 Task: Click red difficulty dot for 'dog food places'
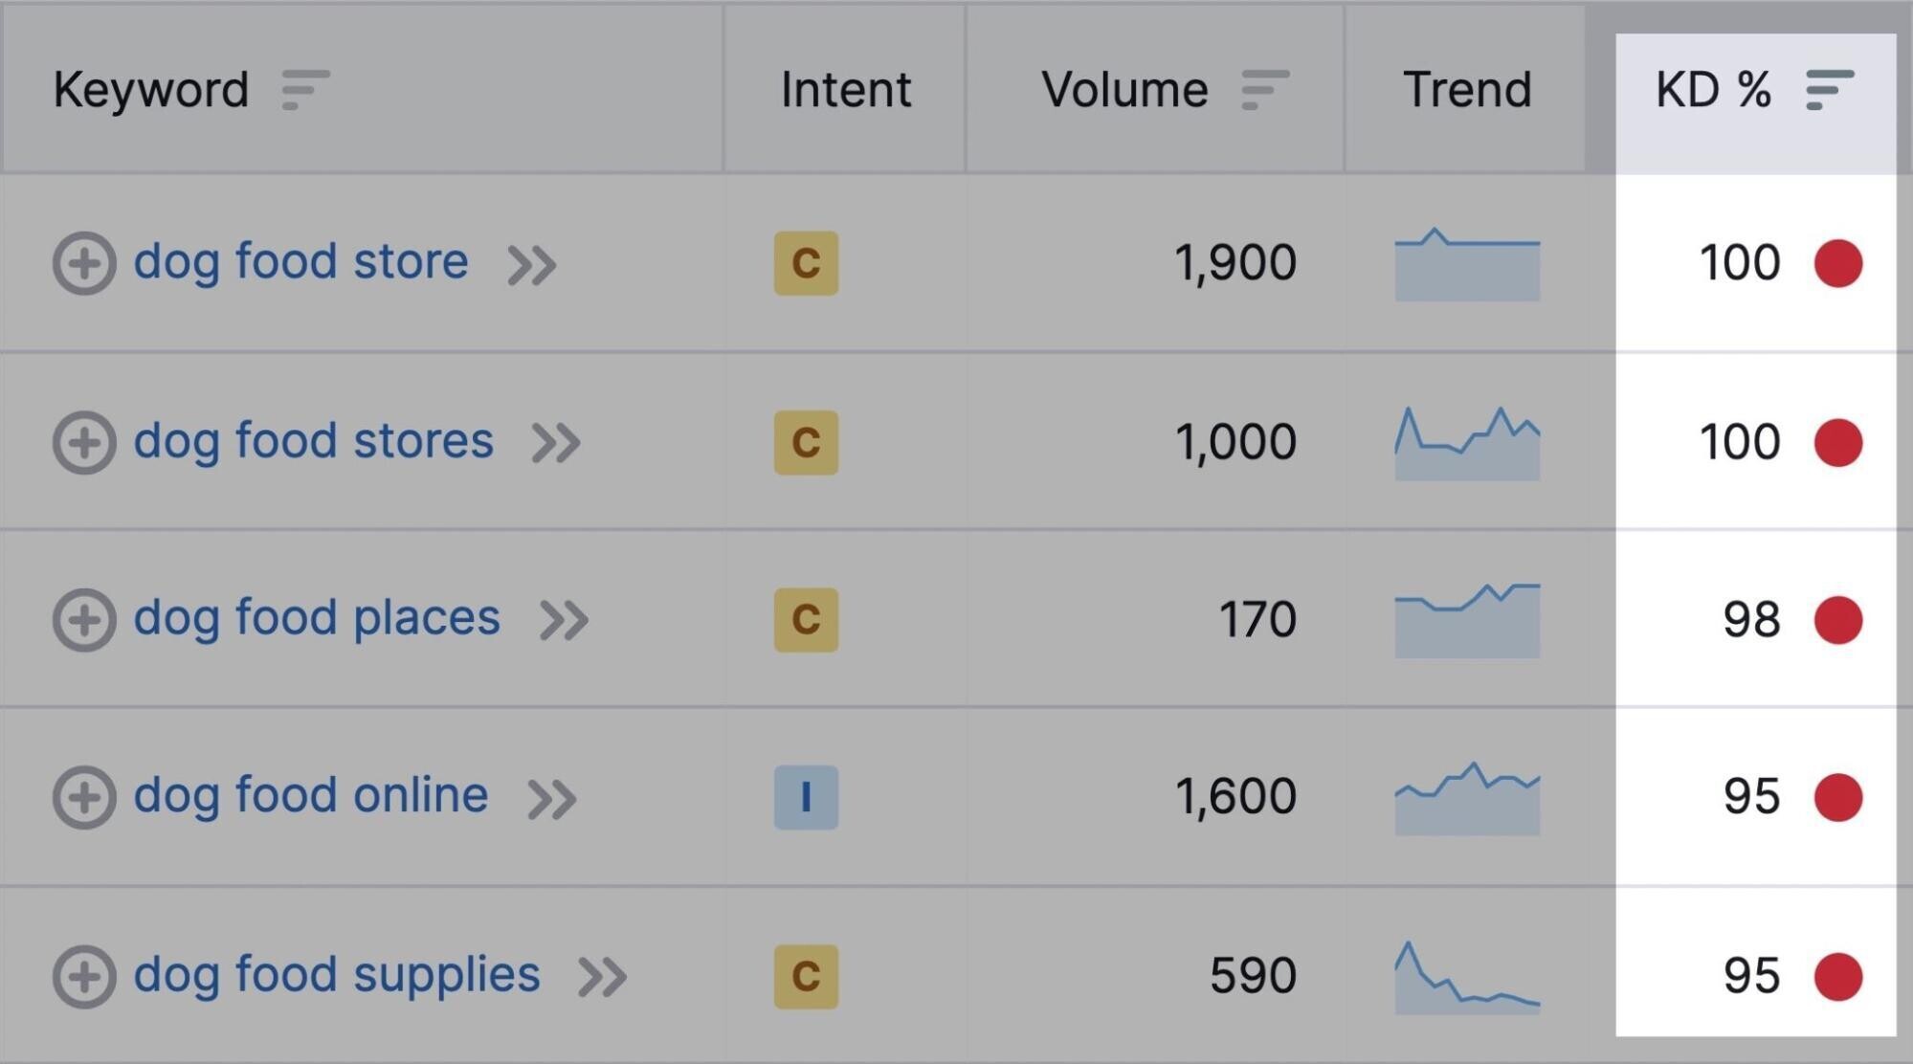click(1838, 619)
